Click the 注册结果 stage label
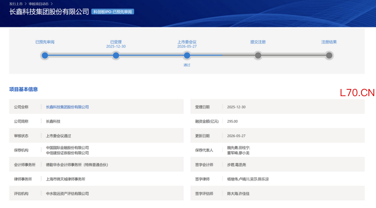 pyautogui.click(x=329, y=42)
